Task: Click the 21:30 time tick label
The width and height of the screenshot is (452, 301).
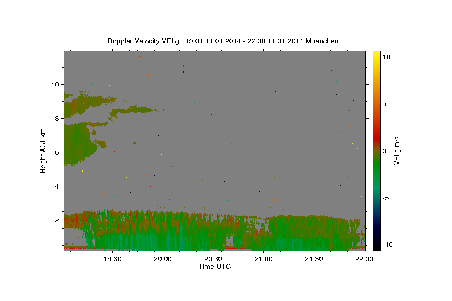Action: tap(314, 259)
